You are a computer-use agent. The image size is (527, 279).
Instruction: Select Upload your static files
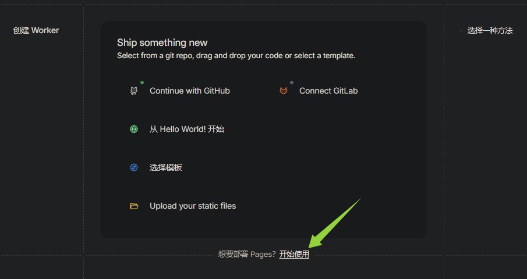(x=192, y=206)
